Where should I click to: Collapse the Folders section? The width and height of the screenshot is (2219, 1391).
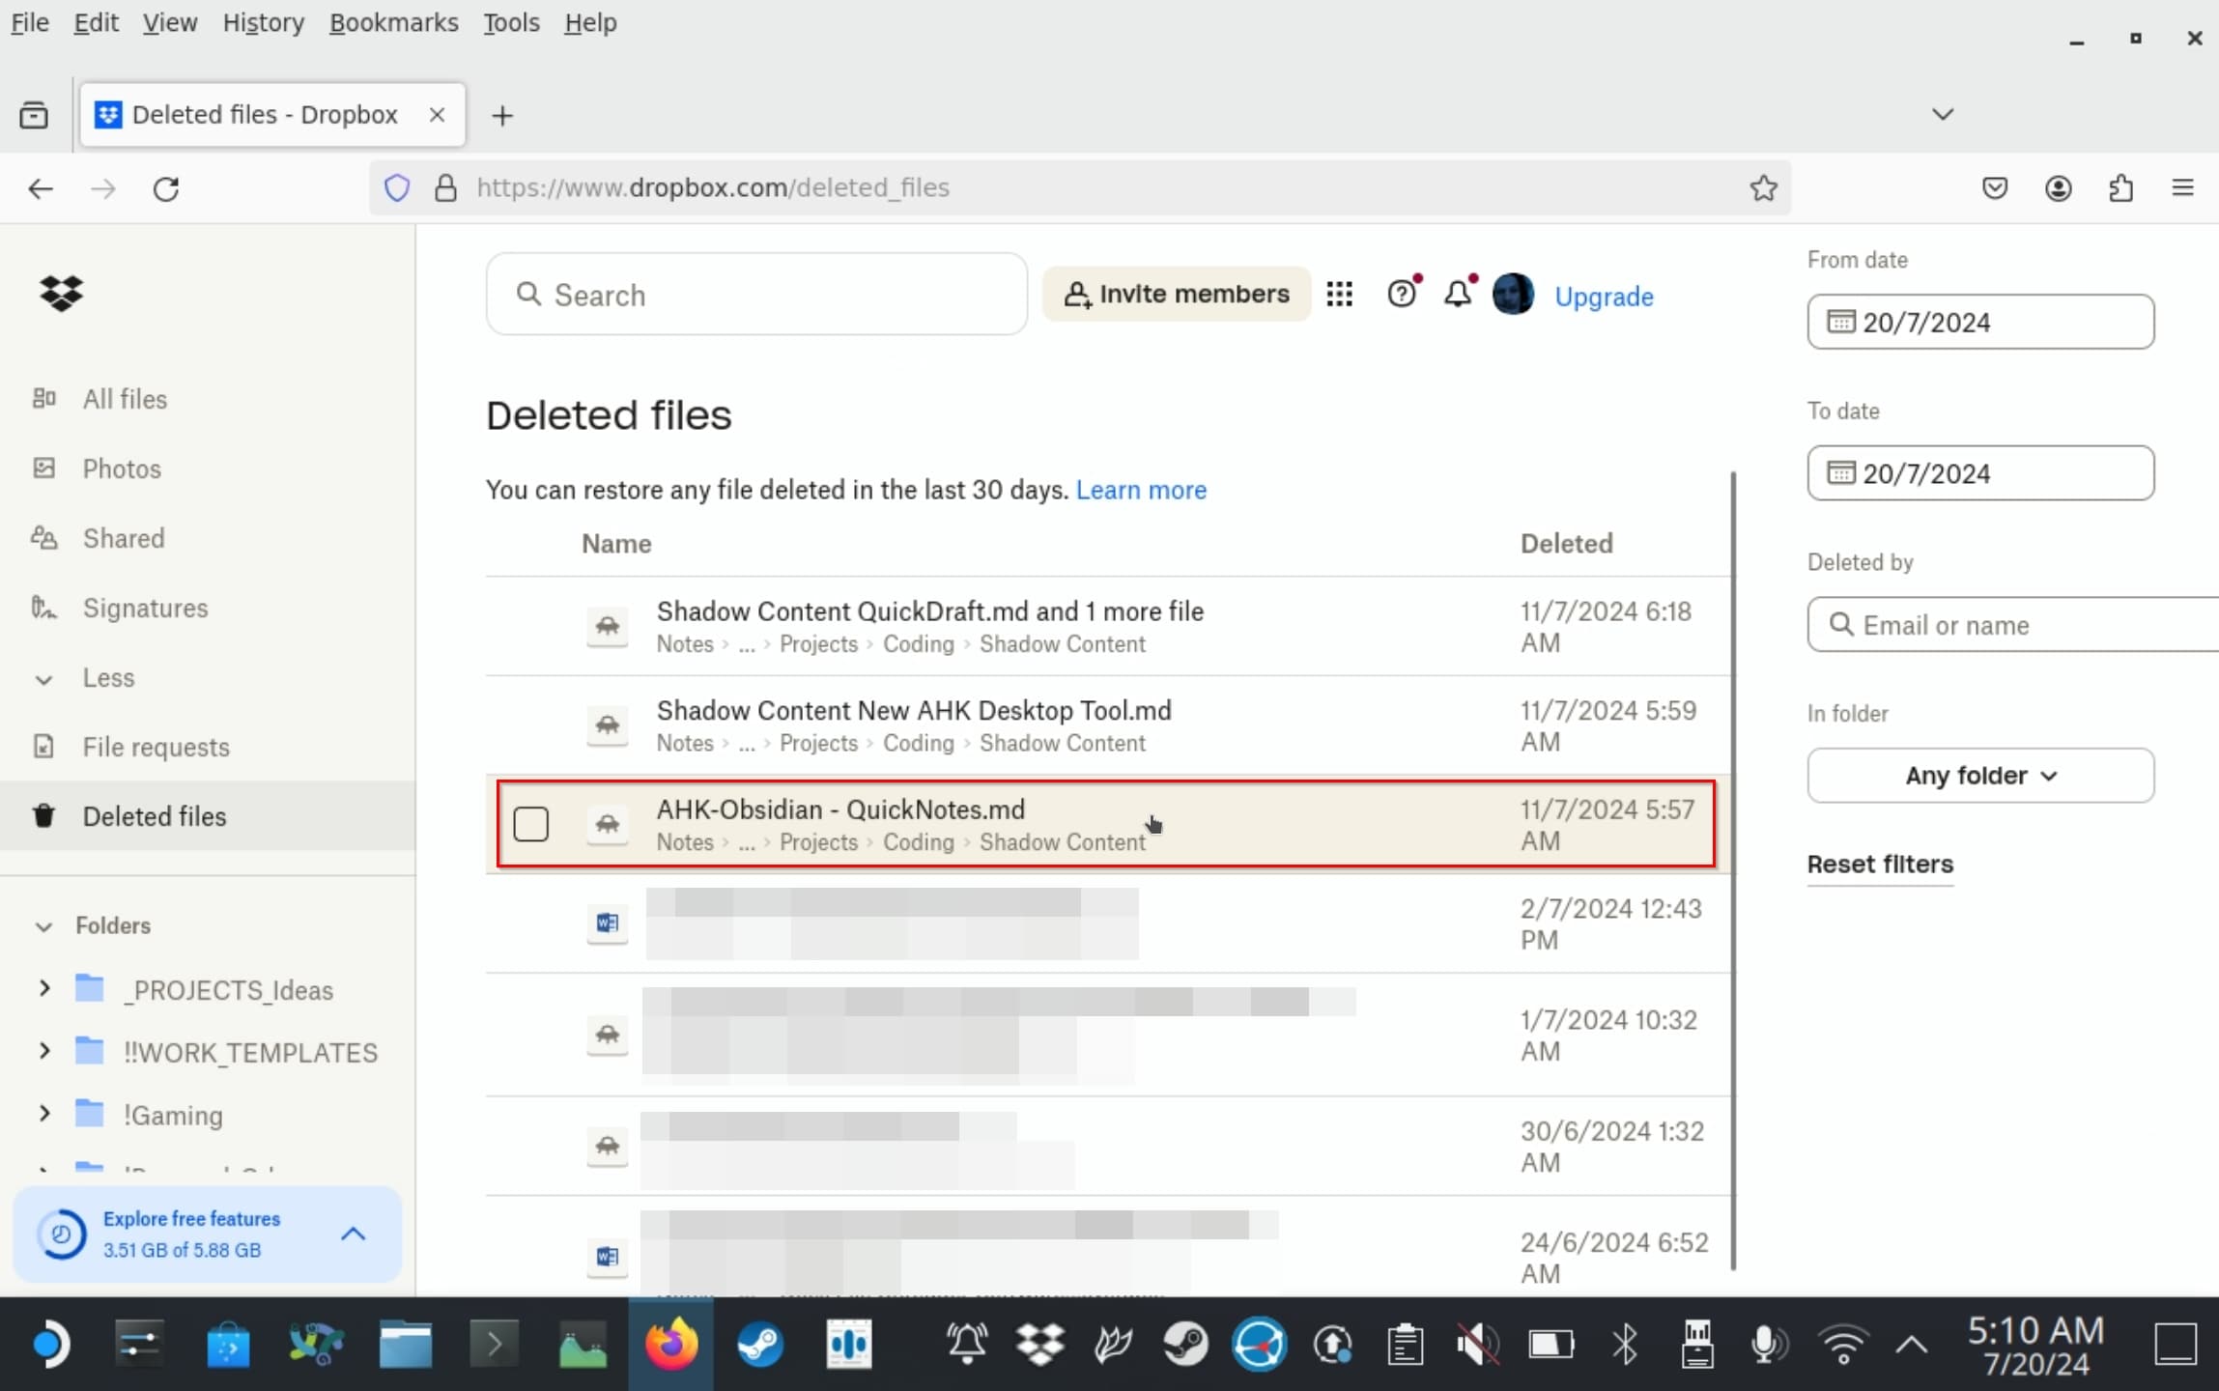[44, 926]
